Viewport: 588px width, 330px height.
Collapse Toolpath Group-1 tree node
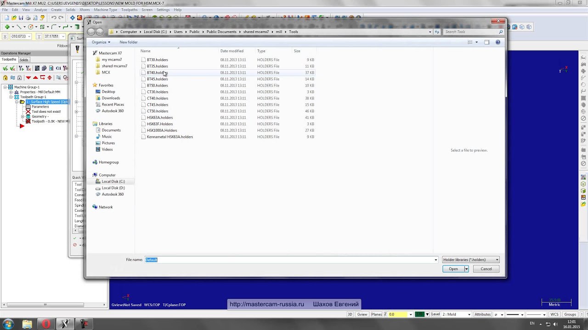pos(11,97)
